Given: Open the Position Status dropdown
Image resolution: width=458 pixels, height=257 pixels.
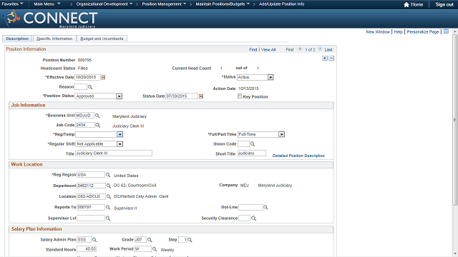Looking at the screenshot, I should pyautogui.click(x=120, y=96).
